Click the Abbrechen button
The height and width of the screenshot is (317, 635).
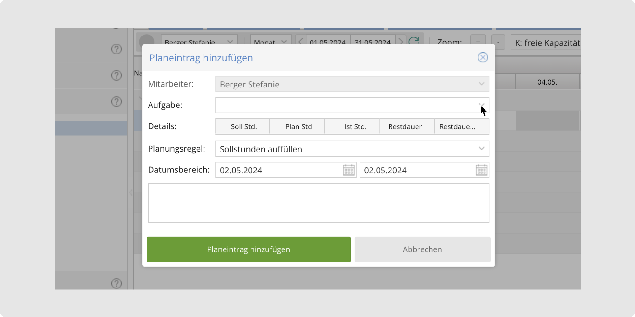click(x=422, y=249)
